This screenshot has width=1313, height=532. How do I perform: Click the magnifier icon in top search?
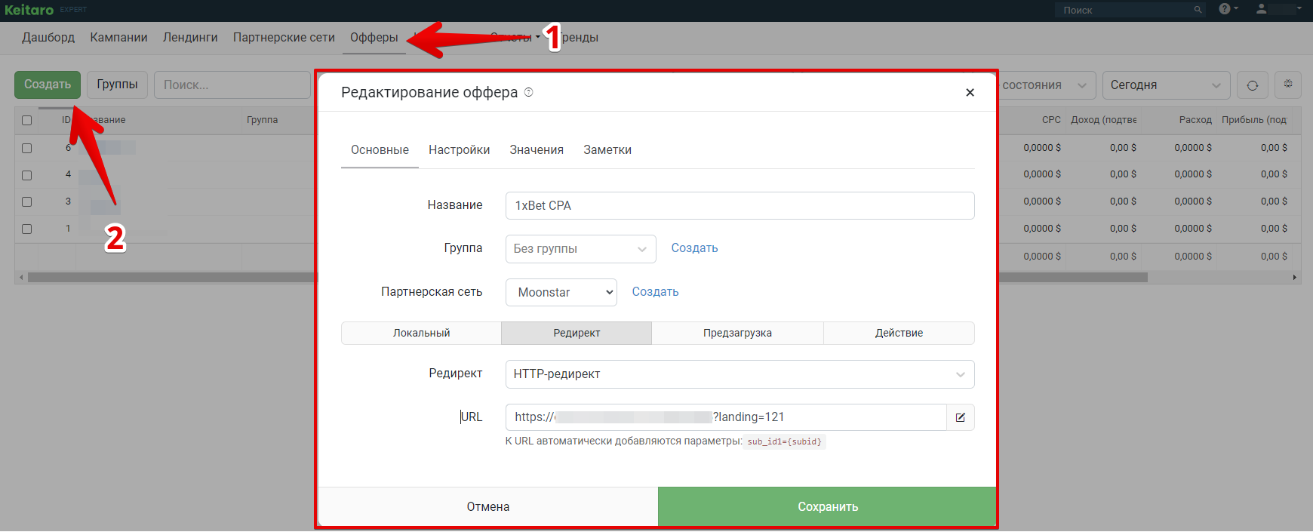tap(1198, 10)
